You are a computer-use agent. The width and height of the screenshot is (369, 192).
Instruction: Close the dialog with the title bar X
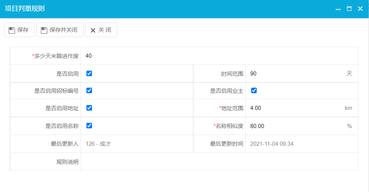point(360,9)
